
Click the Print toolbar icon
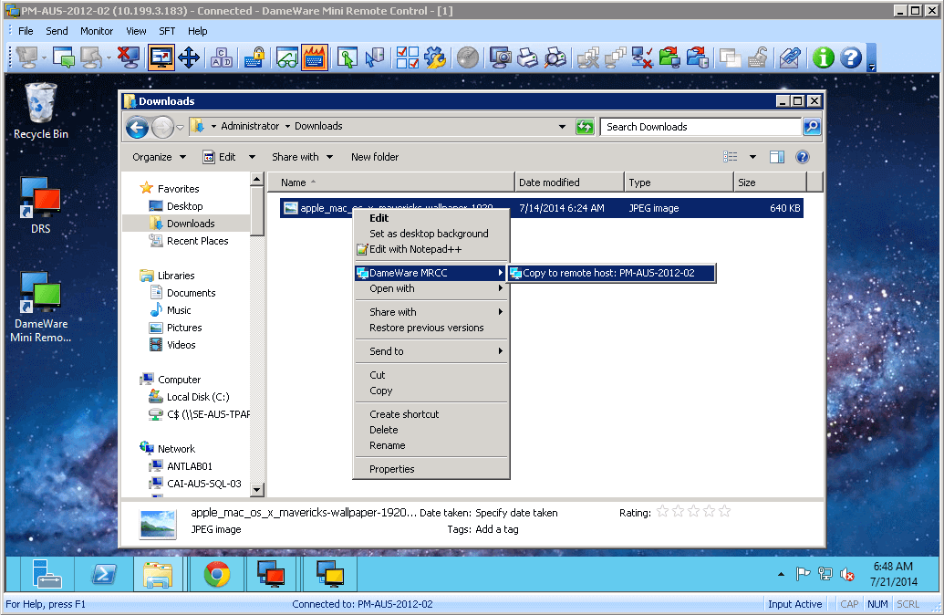[527, 57]
